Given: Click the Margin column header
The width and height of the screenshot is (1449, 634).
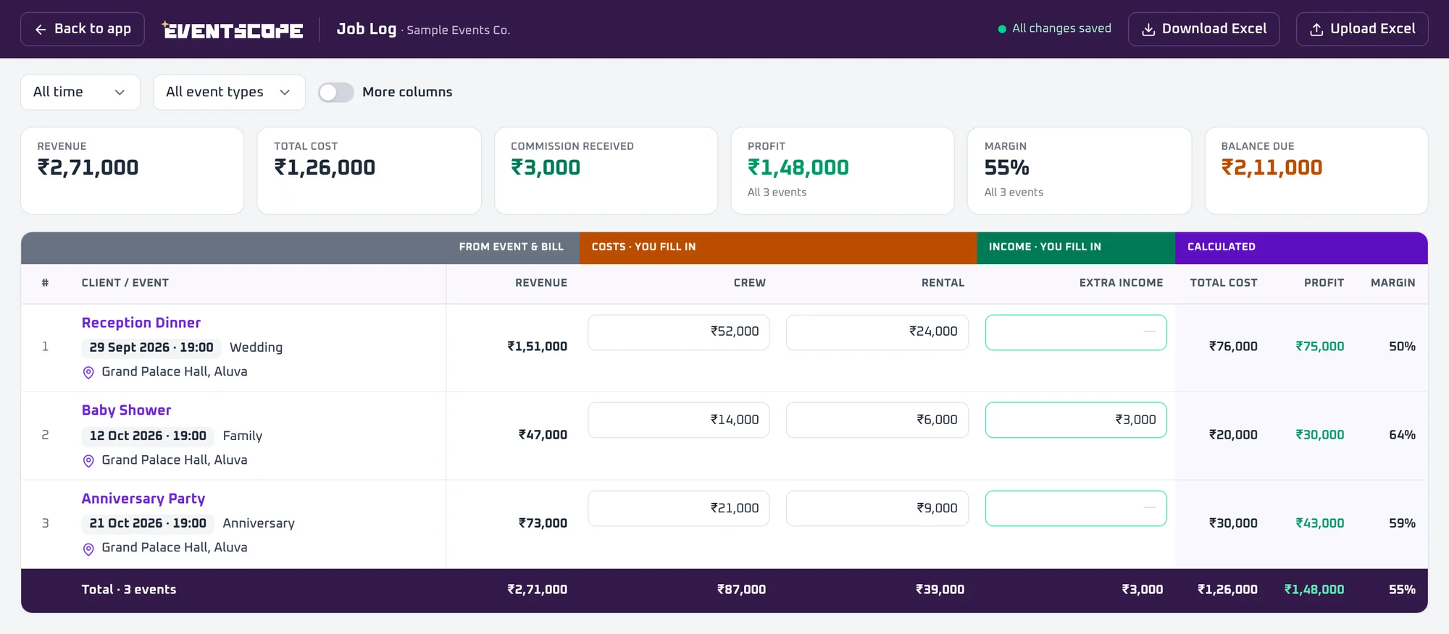Looking at the screenshot, I should pyautogui.click(x=1392, y=283).
